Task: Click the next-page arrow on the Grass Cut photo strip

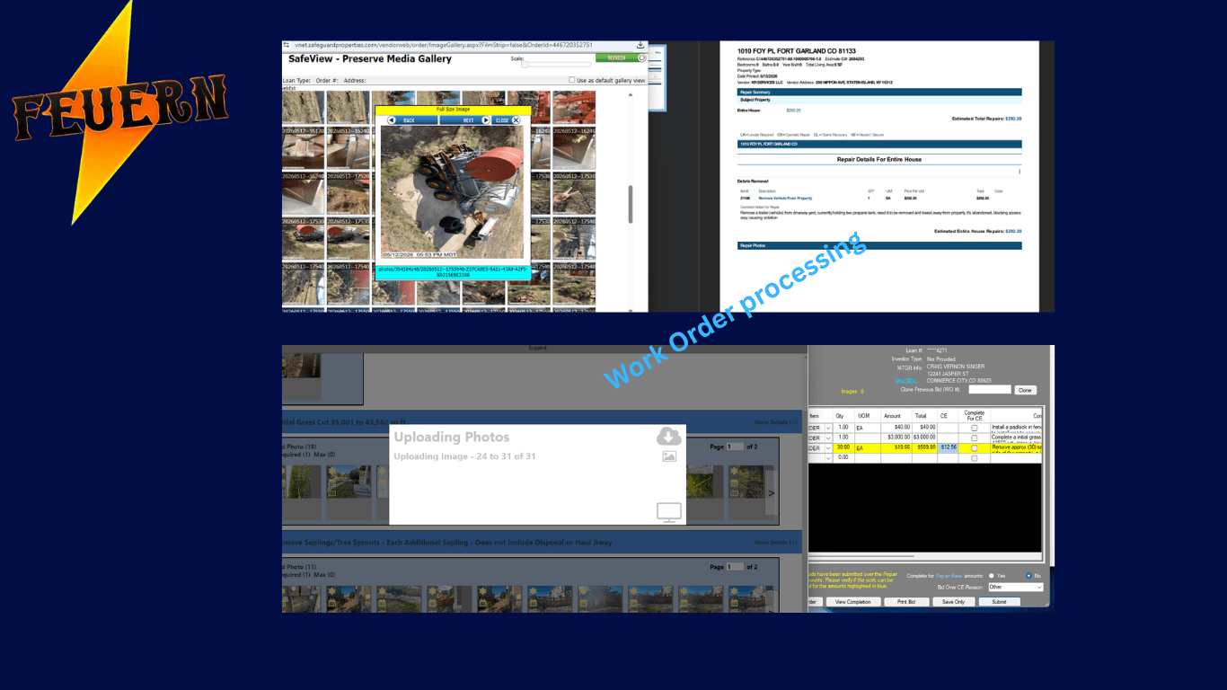Action: pyautogui.click(x=771, y=493)
